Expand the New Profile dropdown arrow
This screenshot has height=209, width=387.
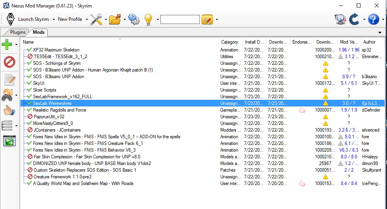(86, 19)
